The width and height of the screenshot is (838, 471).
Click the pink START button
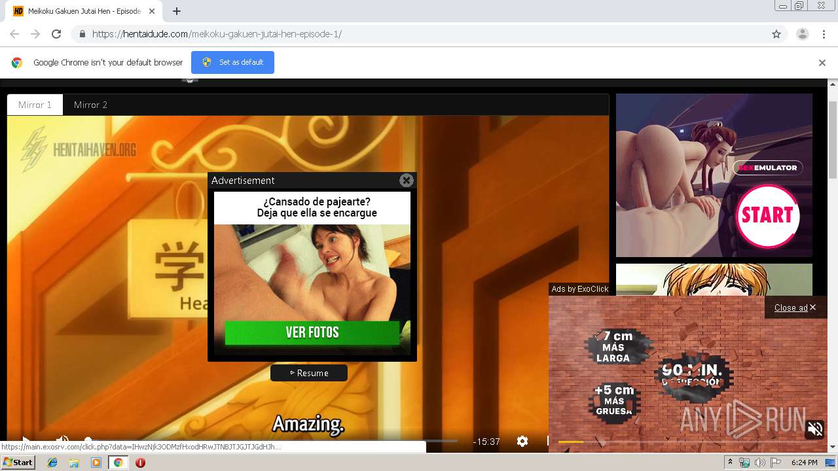pyautogui.click(x=767, y=215)
